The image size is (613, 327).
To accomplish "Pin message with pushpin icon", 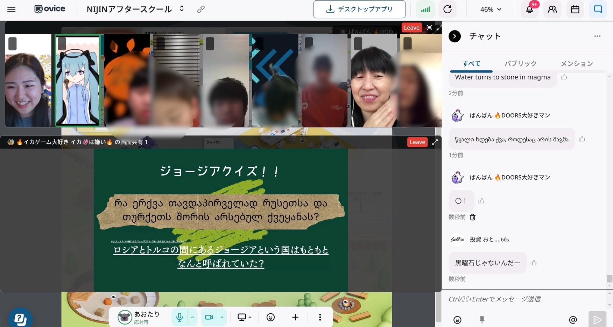I will 482,320.
